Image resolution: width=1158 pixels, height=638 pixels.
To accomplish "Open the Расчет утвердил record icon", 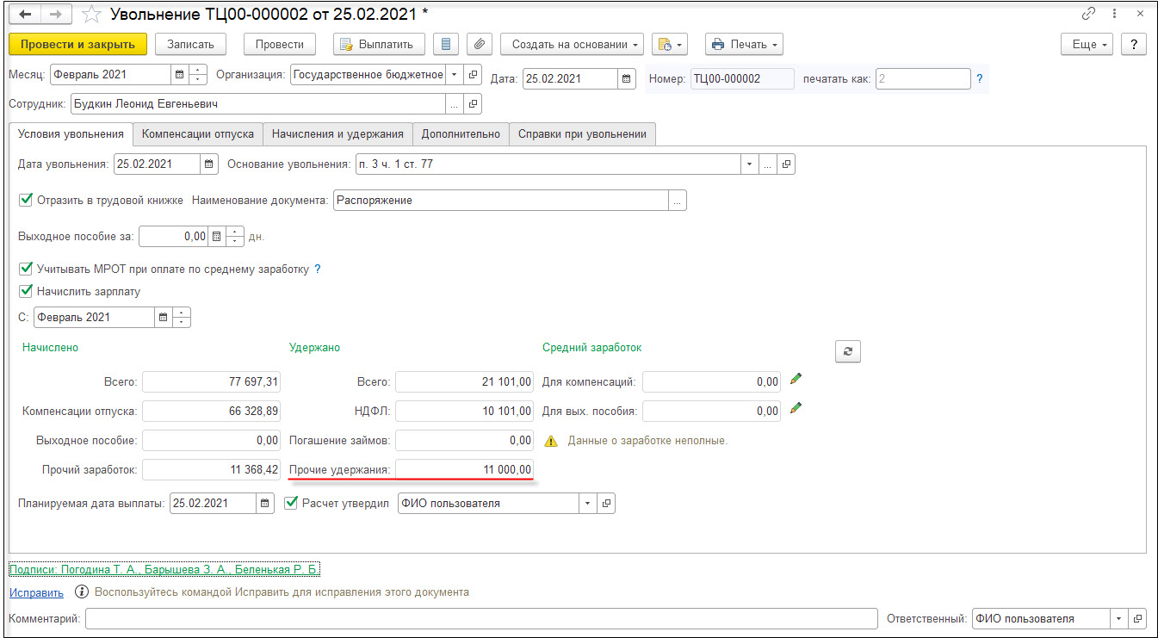I will pos(607,504).
